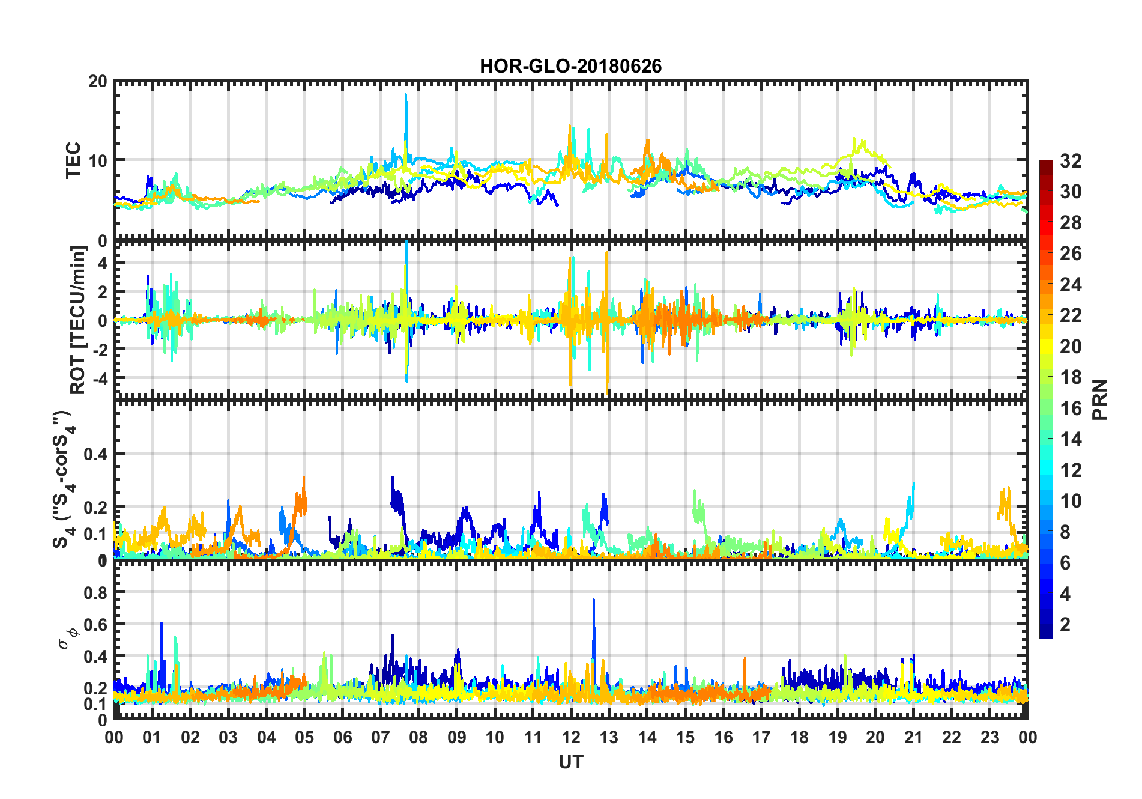Click sigma-phi axis tick label 0.2
The width and height of the screenshot is (1142, 799).
[x=96, y=688]
